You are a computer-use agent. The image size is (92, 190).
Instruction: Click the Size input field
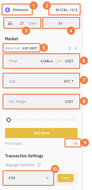coord(41,81)
